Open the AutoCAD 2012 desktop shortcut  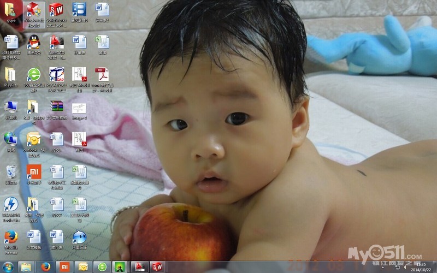pos(57,48)
